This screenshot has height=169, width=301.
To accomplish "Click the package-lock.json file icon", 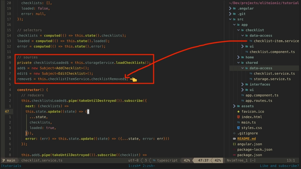I will pyautogui.click(x=234, y=149).
